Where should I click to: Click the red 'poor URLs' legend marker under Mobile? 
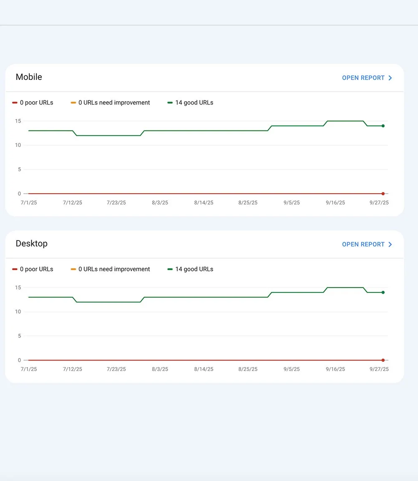pyautogui.click(x=15, y=102)
